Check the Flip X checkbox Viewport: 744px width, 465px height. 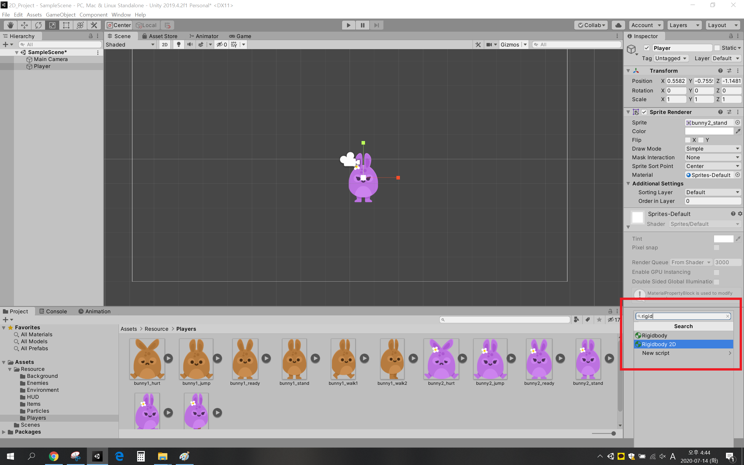(x=688, y=140)
